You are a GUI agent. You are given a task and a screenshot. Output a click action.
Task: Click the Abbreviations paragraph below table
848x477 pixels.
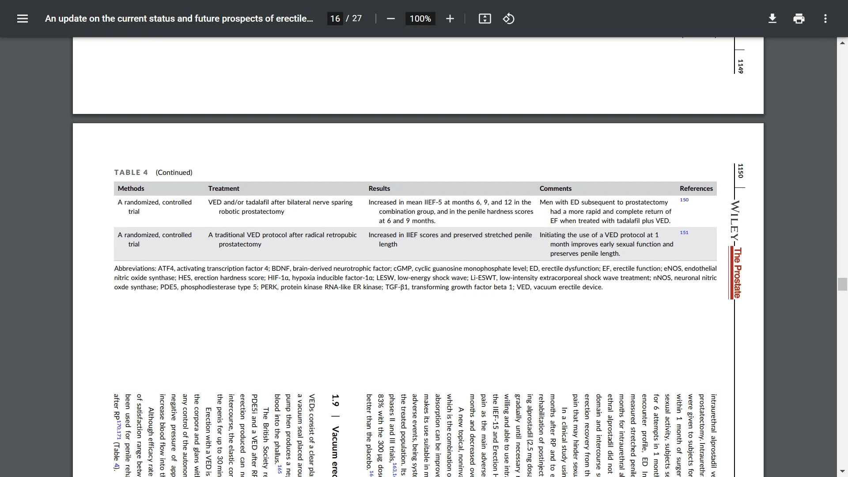(x=415, y=278)
